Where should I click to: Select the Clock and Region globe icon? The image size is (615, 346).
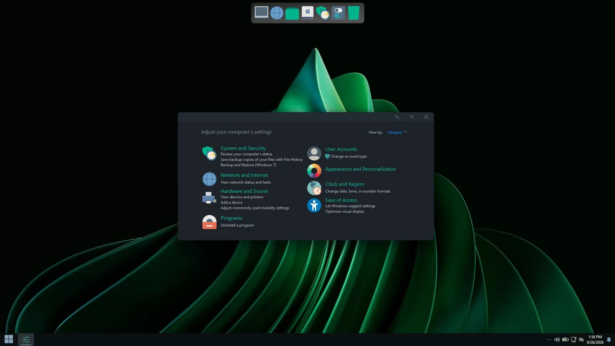[x=314, y=188]
